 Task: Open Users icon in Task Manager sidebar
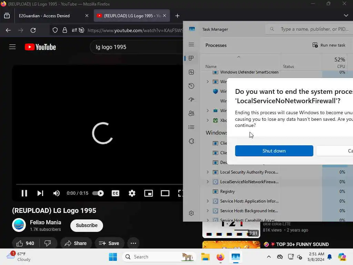[191, 113]
